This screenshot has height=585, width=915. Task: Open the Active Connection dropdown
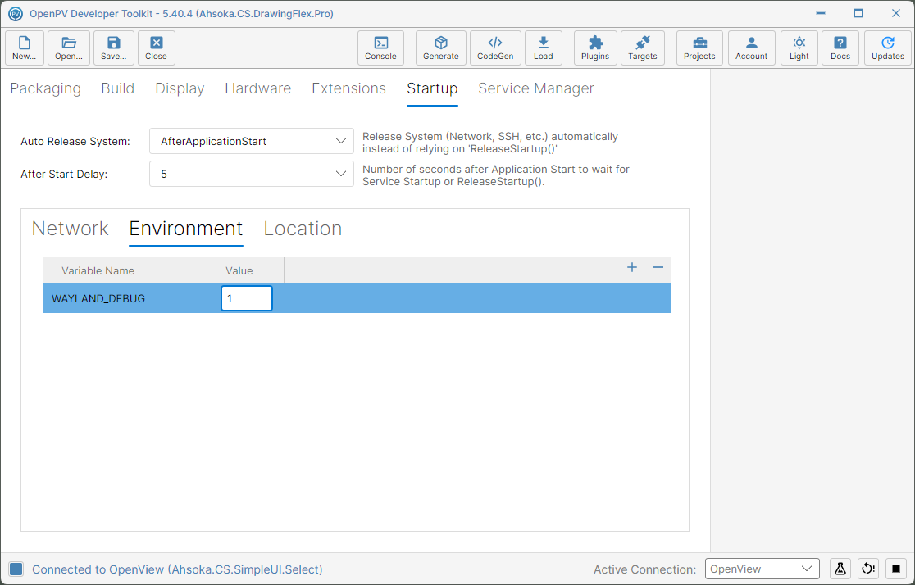[x=762, y=569]
